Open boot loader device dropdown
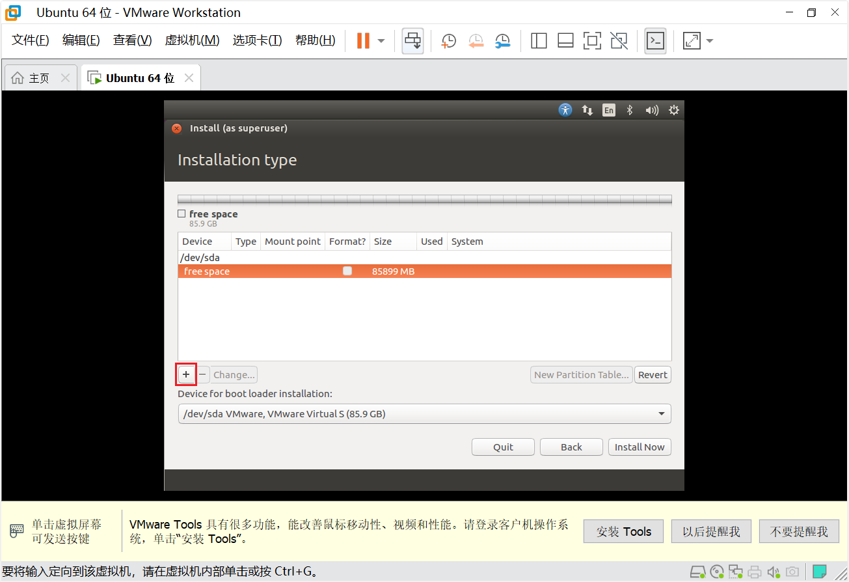The height and width of the screenshot is (582, 849). [424, 413]
